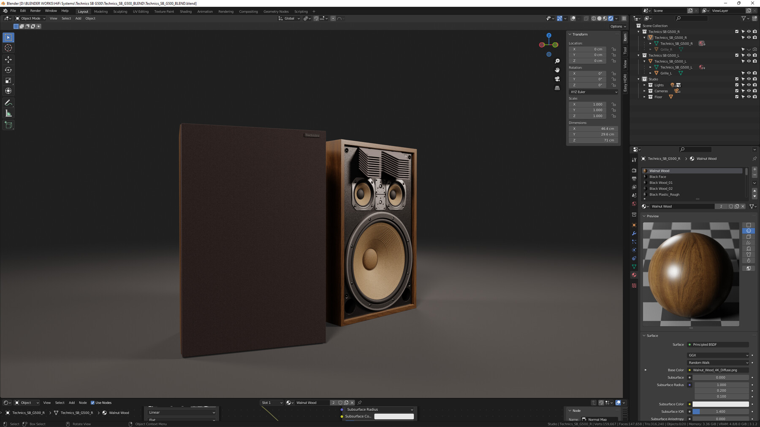Hide Grille_L with its eye toggle
This screenshot has width=760, height=427.
[x=749, y=73]
